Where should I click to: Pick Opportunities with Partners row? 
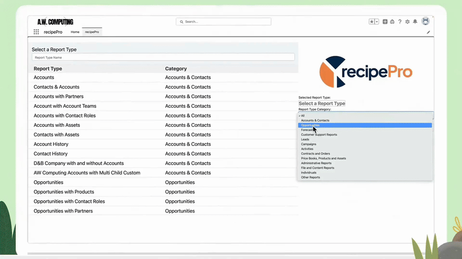pos(164,211)
